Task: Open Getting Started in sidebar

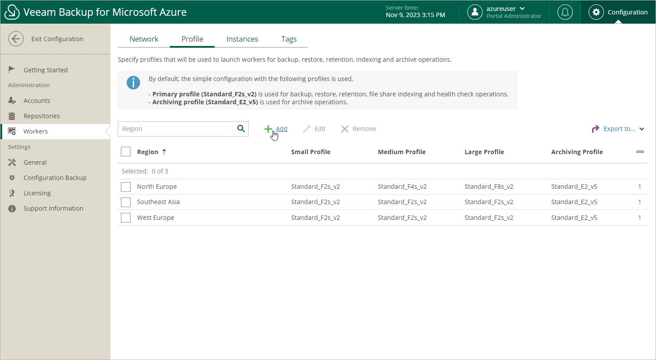Action: (46, 70)
